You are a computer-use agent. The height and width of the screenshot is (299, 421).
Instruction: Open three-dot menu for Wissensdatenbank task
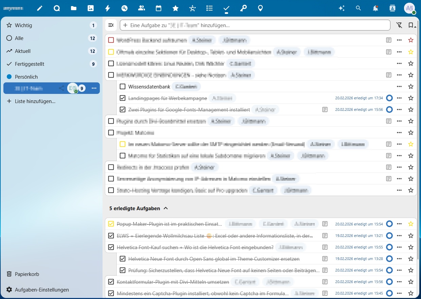coord(399,86)
